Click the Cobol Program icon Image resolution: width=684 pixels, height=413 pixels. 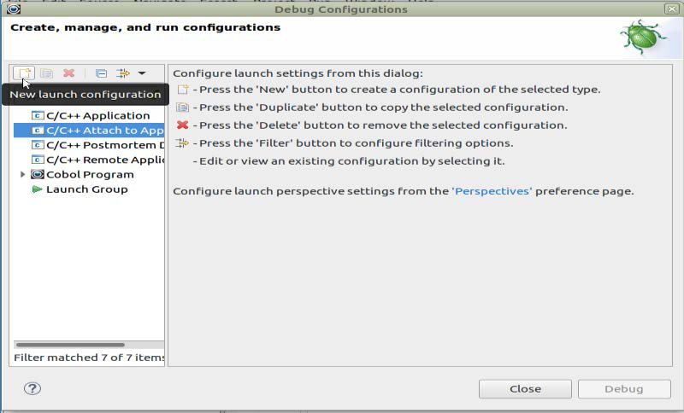(x=38, y=175)
